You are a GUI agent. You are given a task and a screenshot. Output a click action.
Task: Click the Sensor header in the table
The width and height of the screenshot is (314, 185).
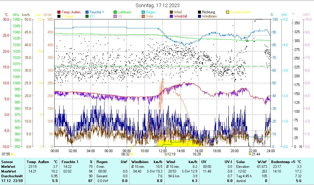pyautogui.click(x=7, y=162)
